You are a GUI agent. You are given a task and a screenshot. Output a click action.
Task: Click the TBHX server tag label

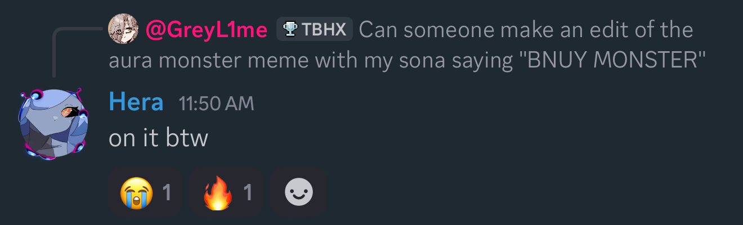pos(324,30)
